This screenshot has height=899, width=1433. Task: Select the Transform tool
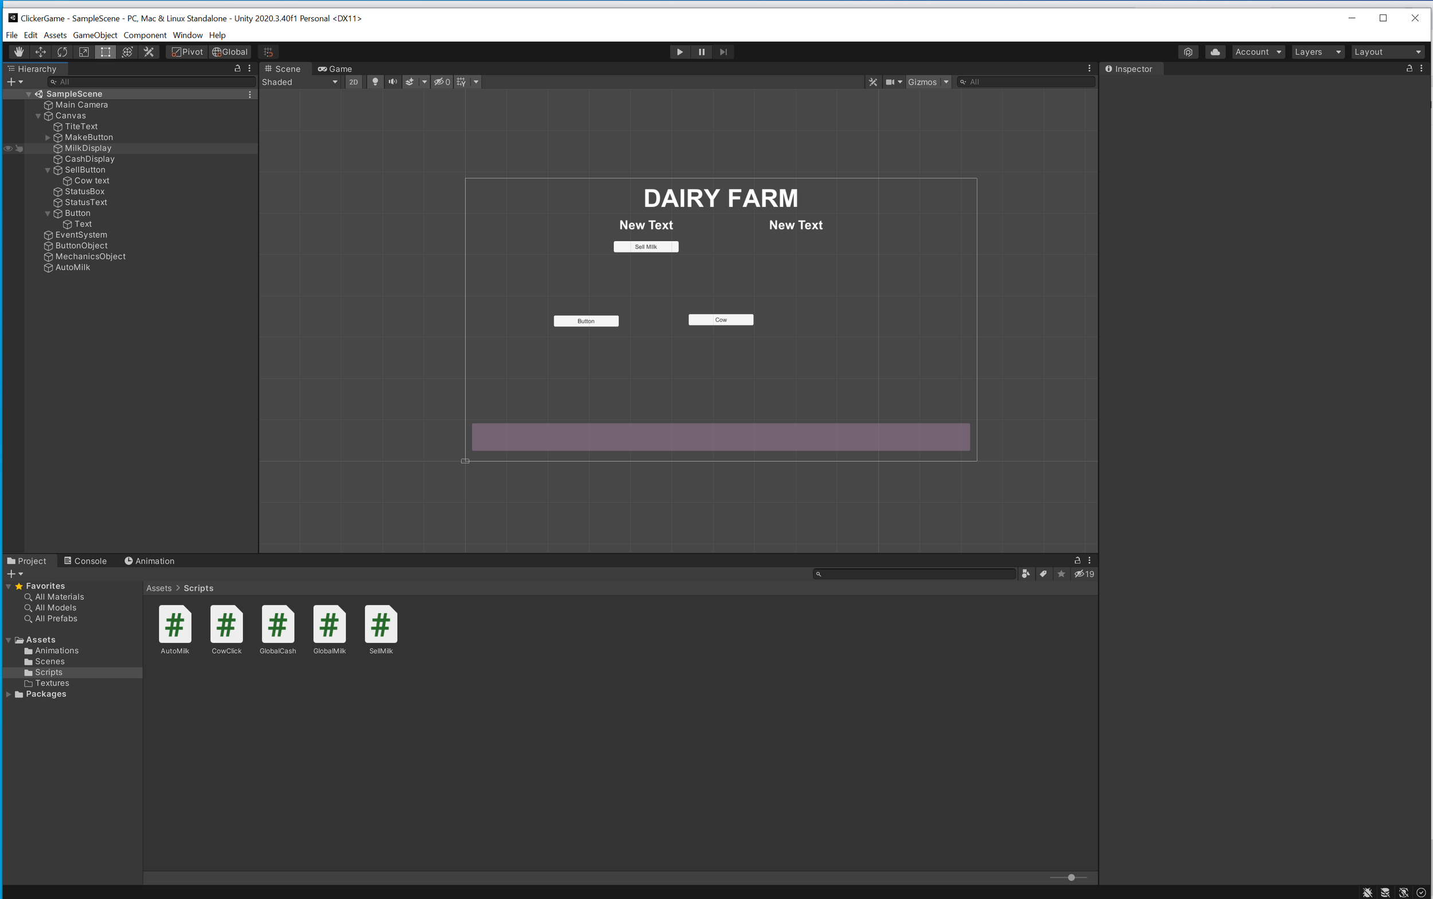click(x=127, y=52)
